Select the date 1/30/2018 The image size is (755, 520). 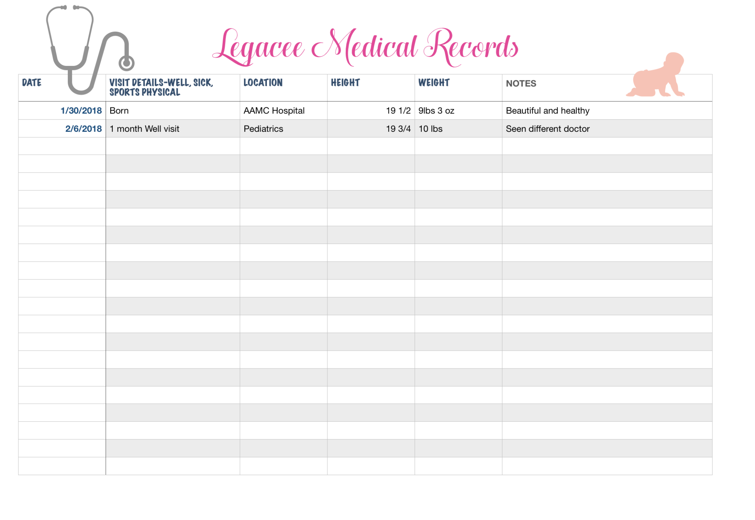(x=81, y=110)
